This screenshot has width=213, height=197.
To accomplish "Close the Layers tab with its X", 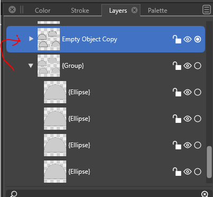I will (135, 10).
